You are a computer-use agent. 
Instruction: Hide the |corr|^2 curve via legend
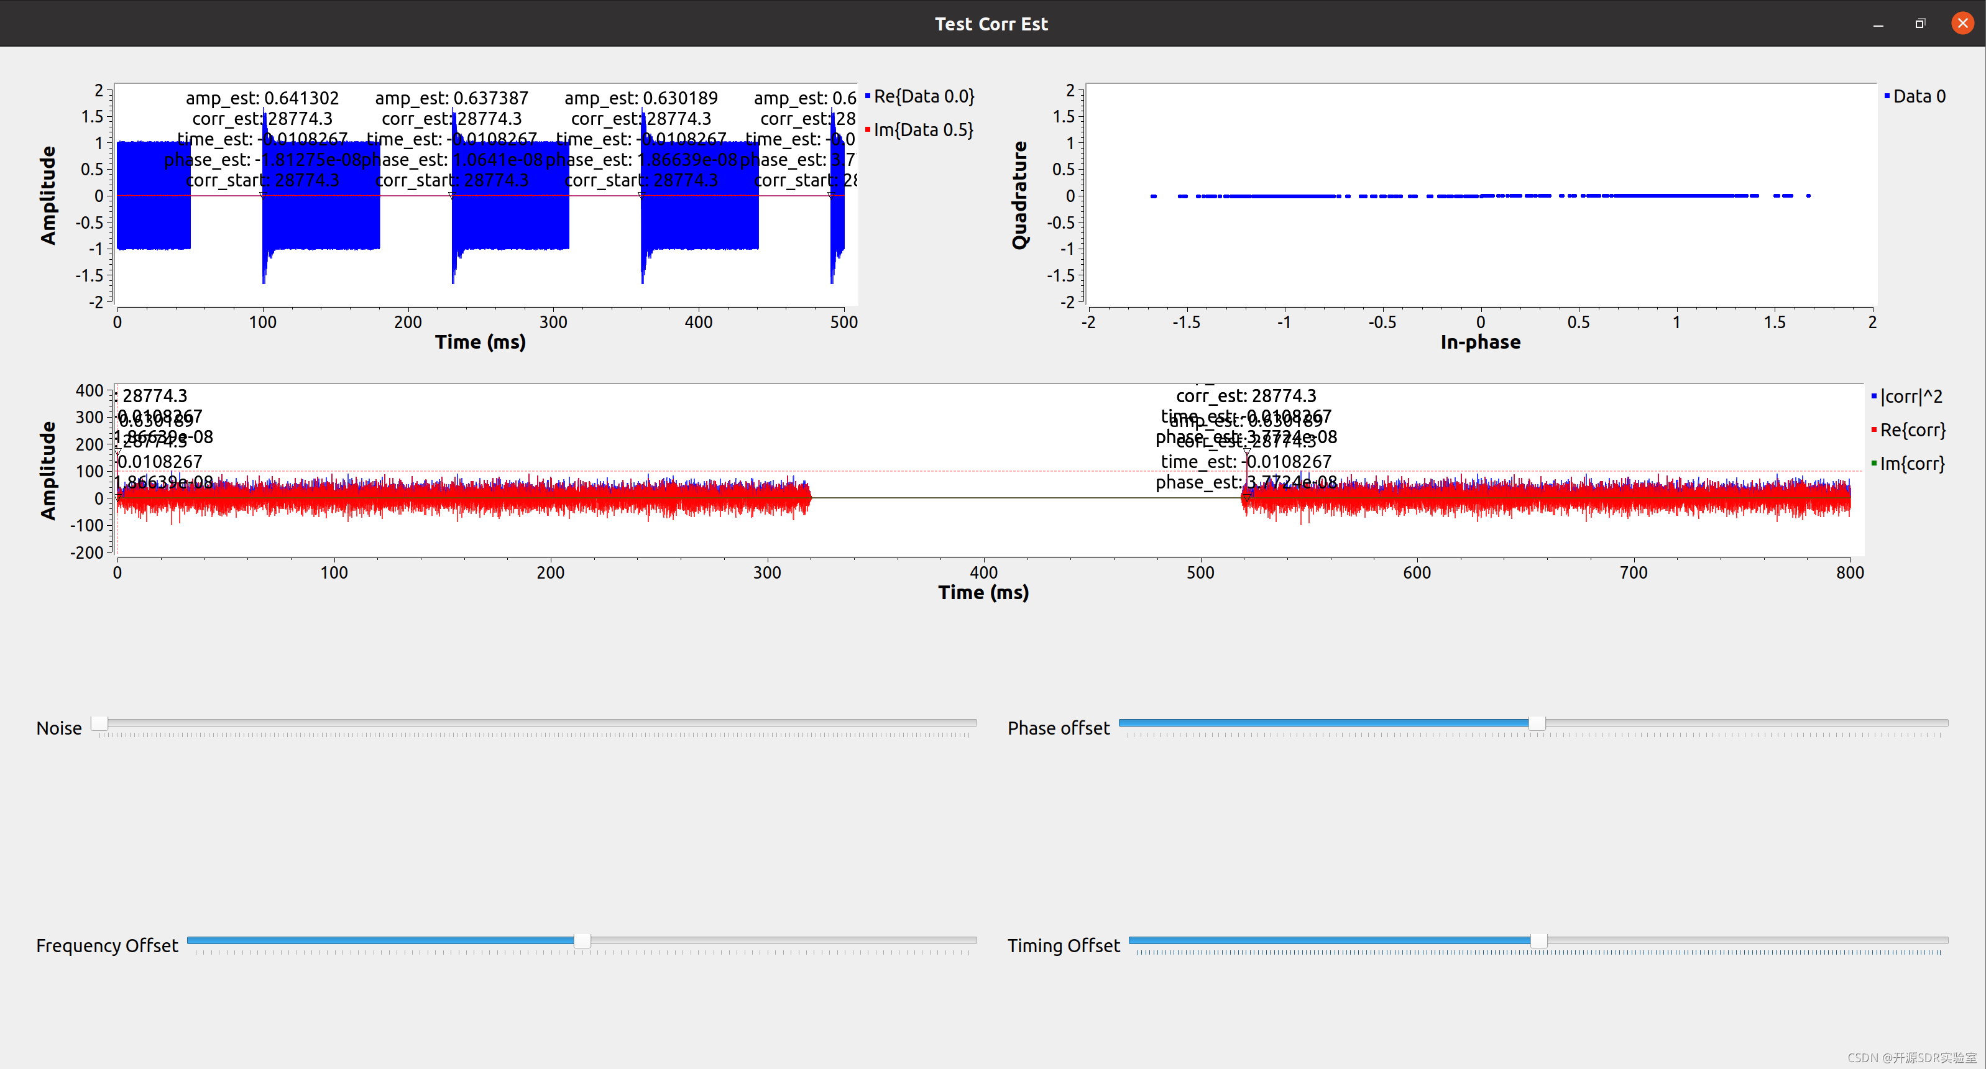click(1910, 396)
